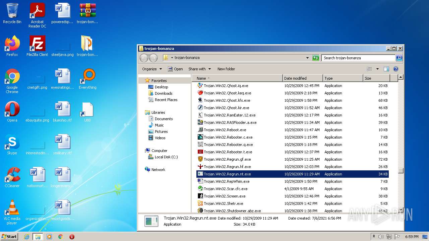Open the Recycle Bin desktop icon

(x=12, y=14)
